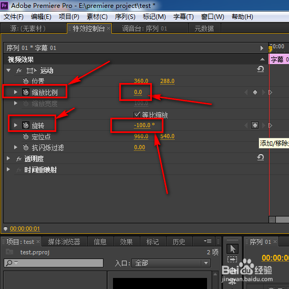Collapse the 运动 effect group
289x289 pixels.
(x=8, y=70)
